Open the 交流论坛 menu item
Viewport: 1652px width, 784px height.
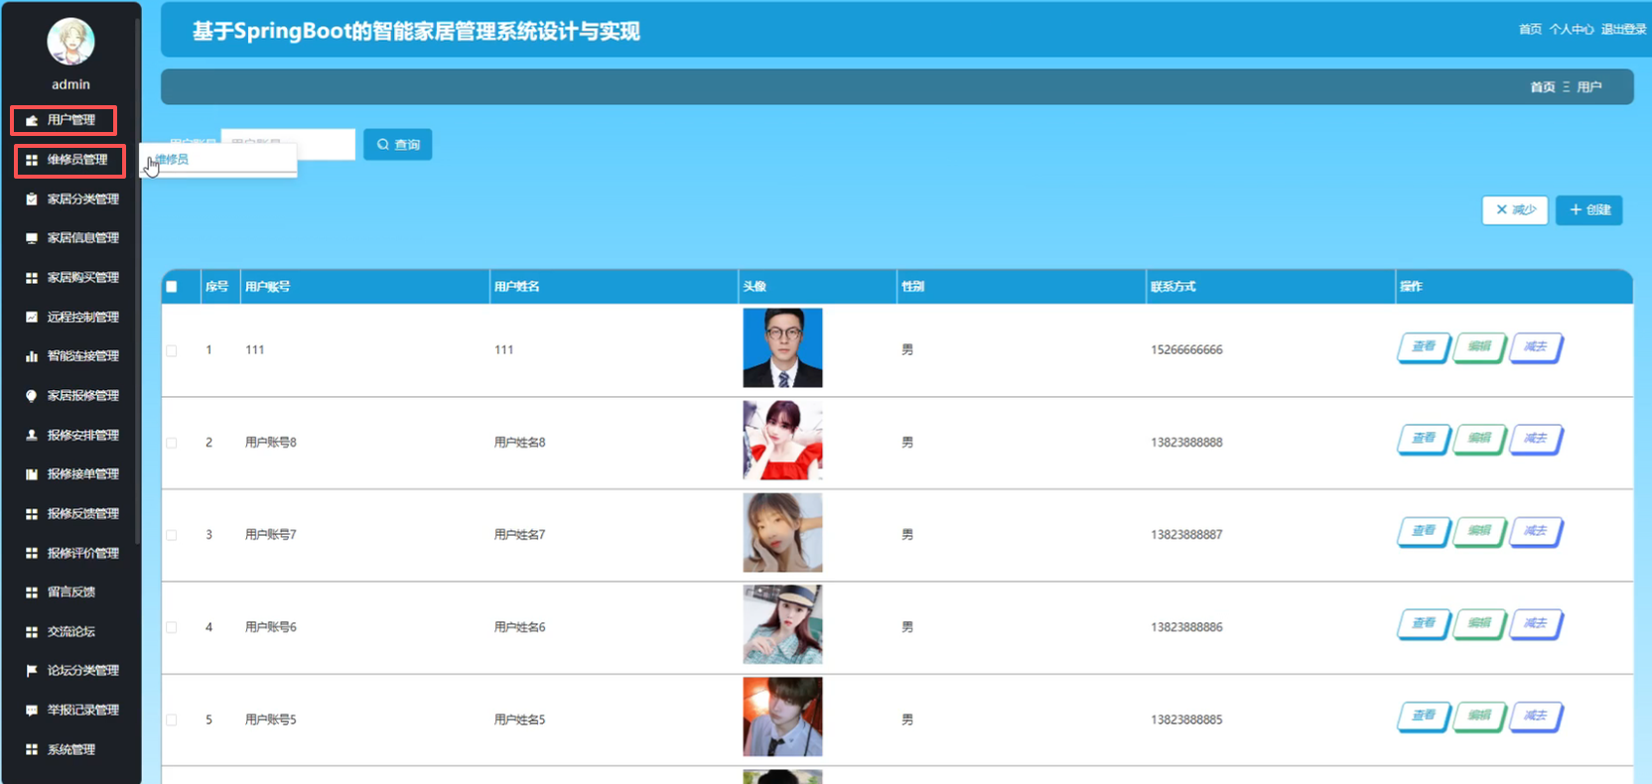(70, 632)
